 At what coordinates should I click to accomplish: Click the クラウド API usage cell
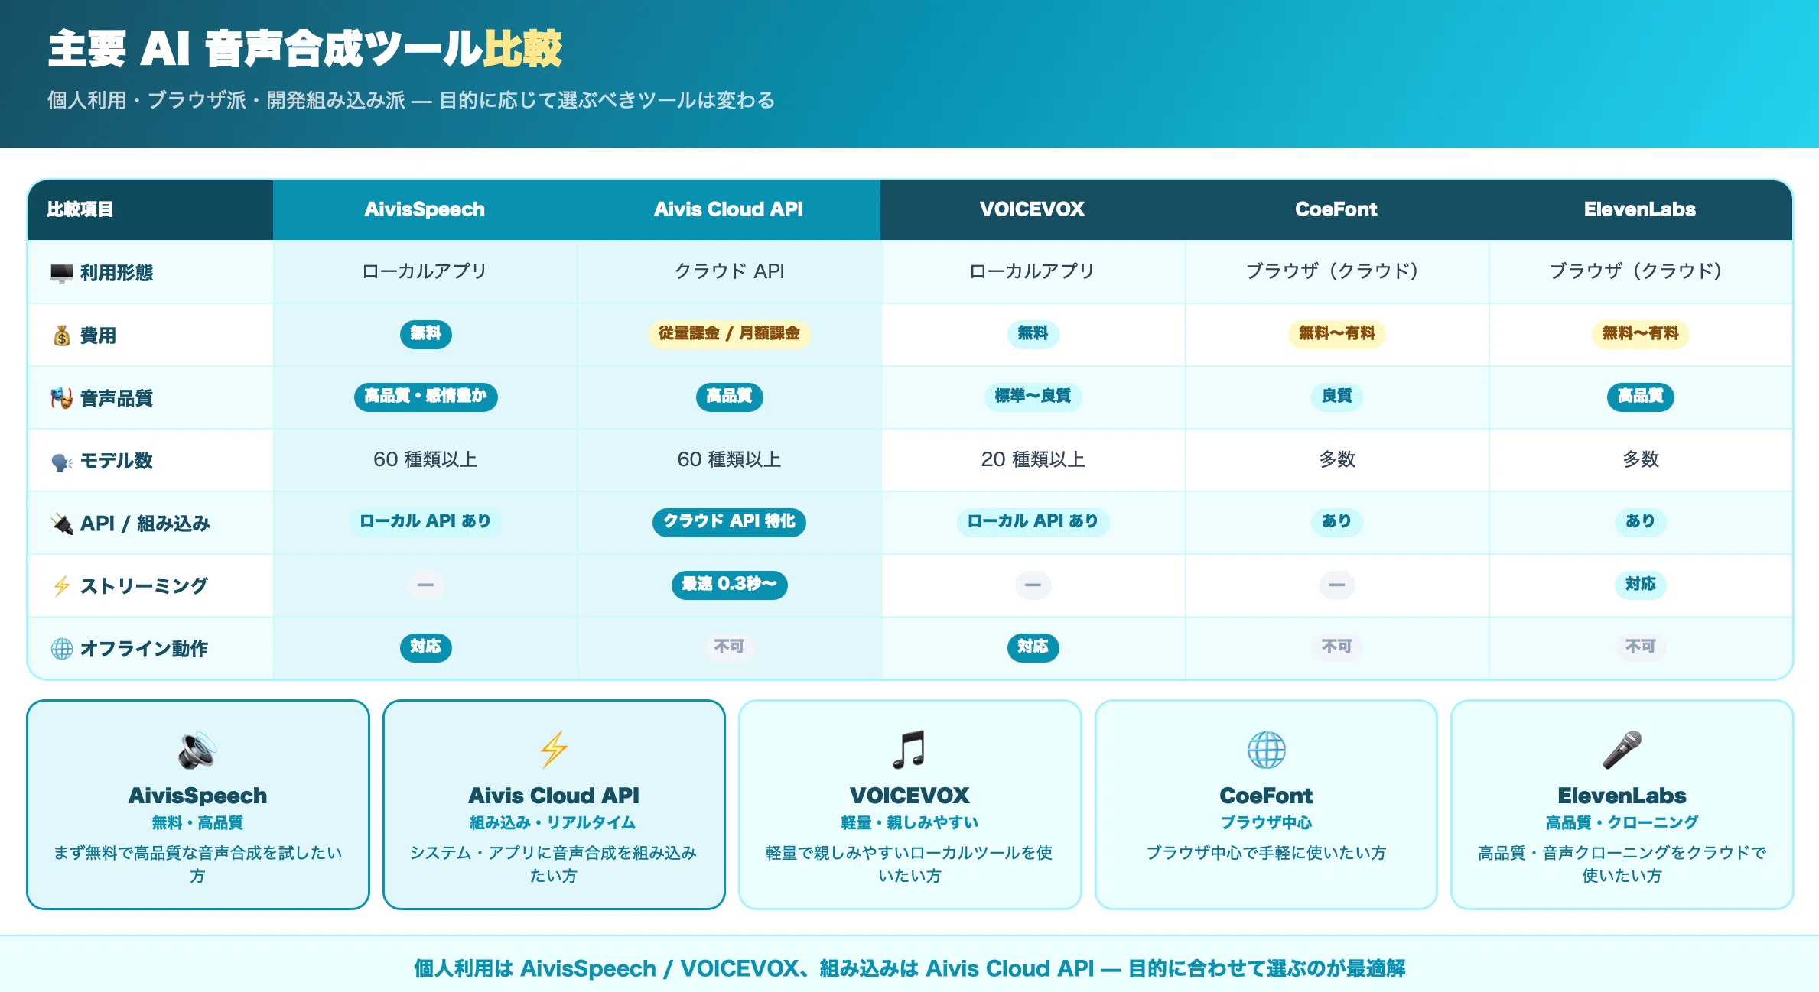(x=729, y=271)
